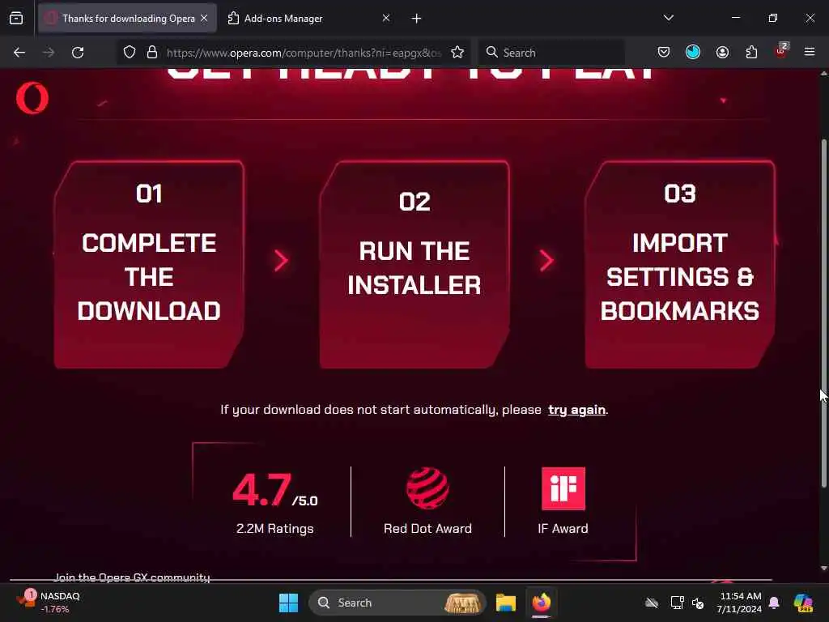
Task: Click the uBlock extension badge icon
Action: [x=781, y=51]
